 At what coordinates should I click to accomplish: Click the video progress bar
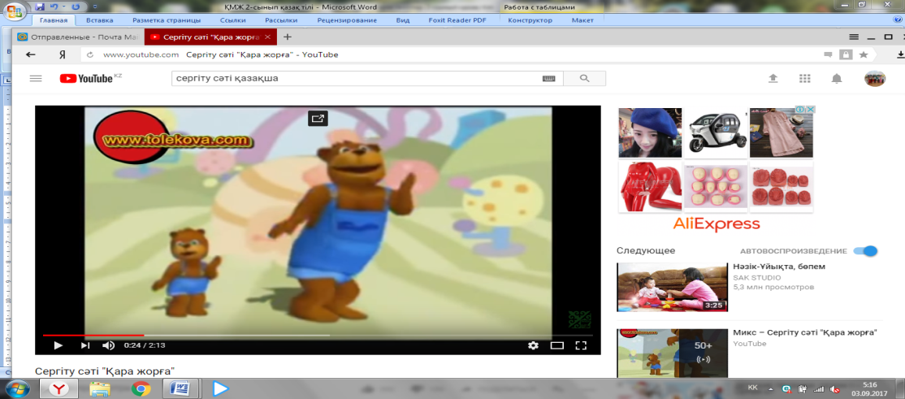[244, 335]
